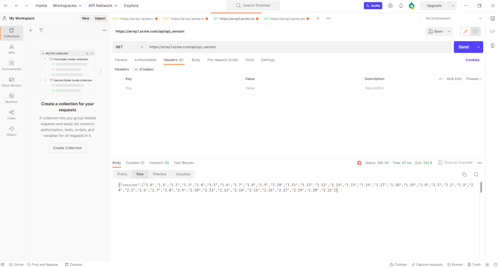Open the user avatar menu
The width and height of the screenshot is (499, 268).
412,6
